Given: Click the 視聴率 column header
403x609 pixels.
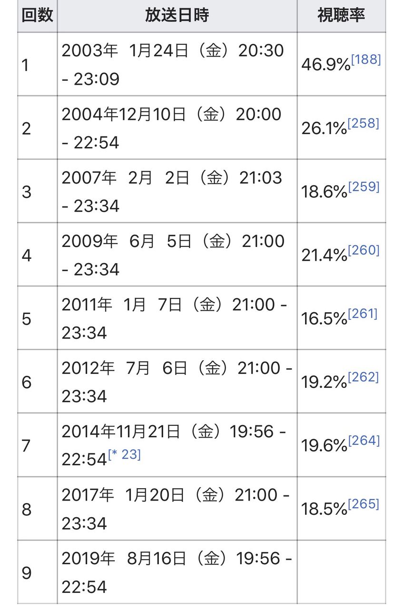Looking at the screenshot, I should [x=341, y=16].
